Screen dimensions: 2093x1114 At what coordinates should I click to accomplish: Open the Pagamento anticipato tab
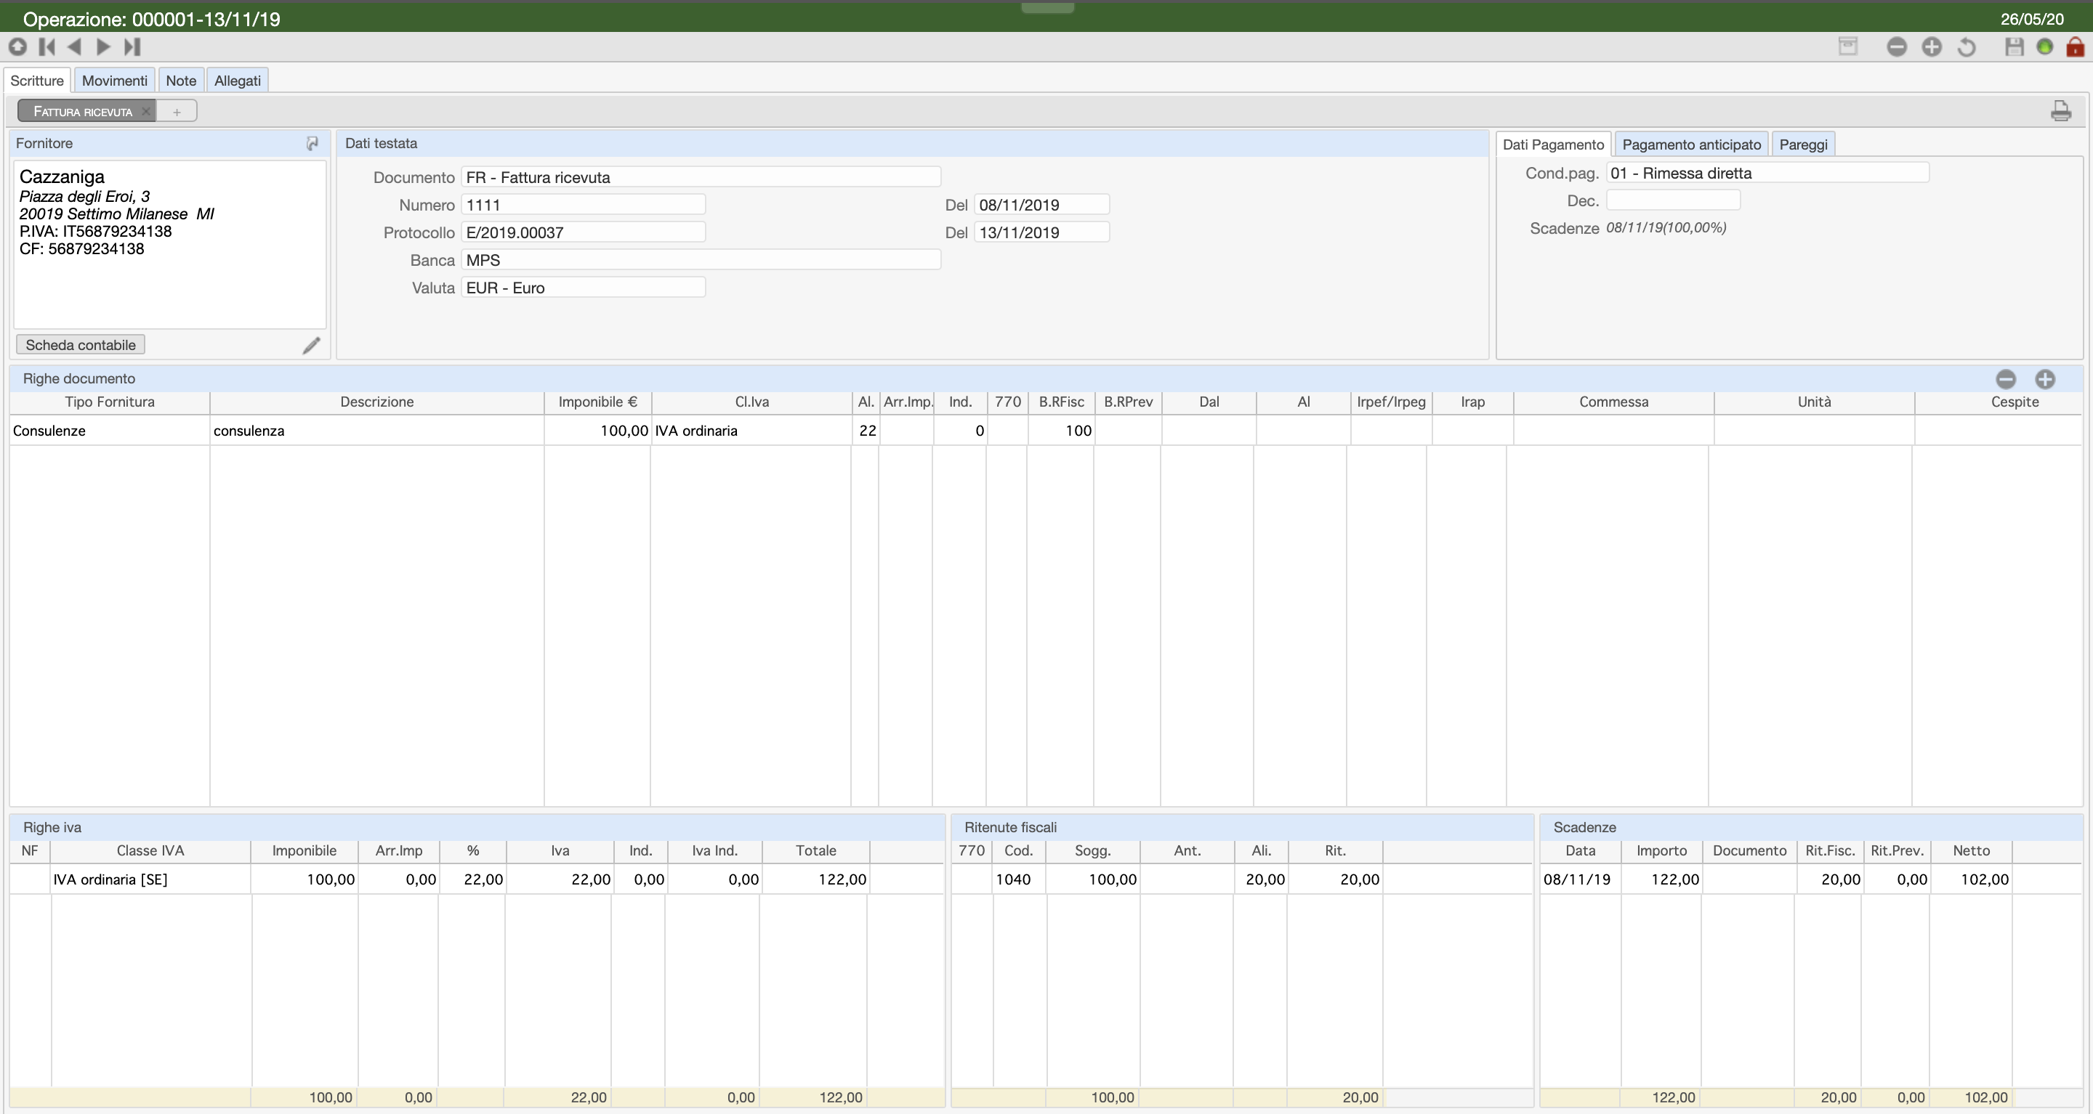pos(1692,145)
